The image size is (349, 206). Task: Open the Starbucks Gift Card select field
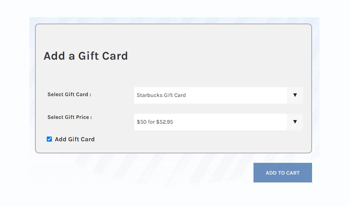click(x=210, y=95)
